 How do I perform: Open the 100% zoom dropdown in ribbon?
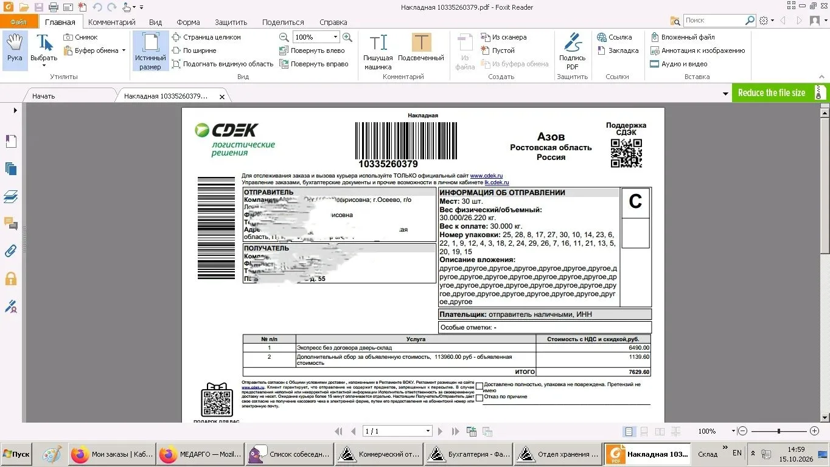335,37
